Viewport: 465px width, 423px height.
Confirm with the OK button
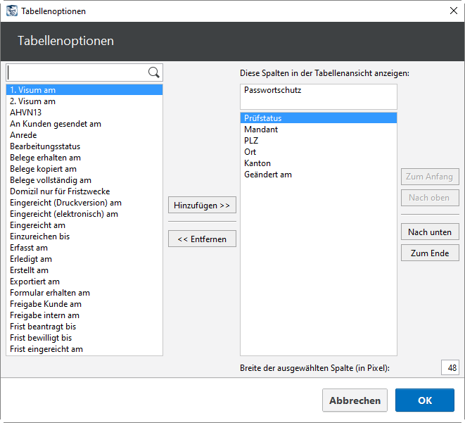[425, 400]
